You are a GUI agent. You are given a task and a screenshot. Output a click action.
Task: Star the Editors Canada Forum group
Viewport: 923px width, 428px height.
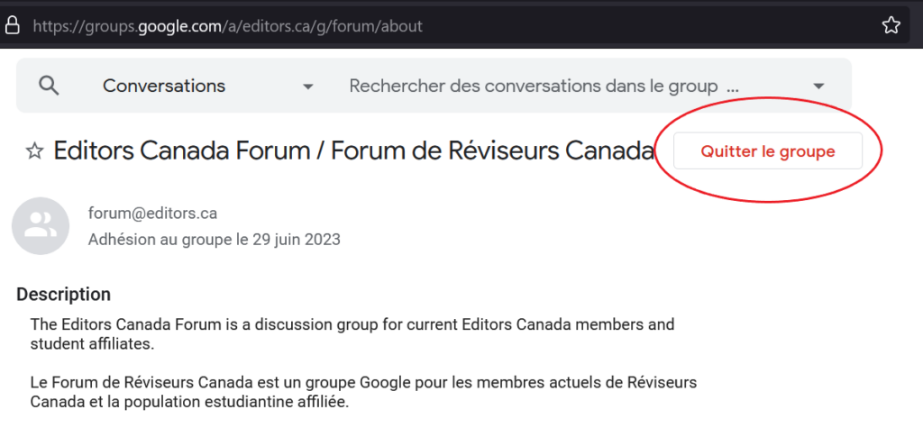tap(35, 151)
